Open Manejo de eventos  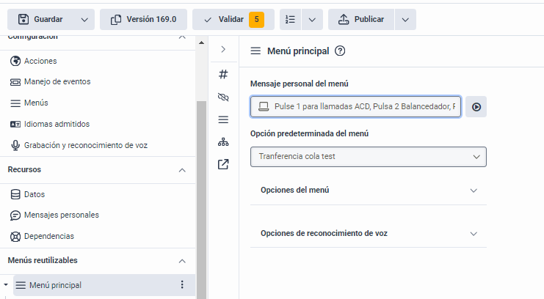[57, 81]
